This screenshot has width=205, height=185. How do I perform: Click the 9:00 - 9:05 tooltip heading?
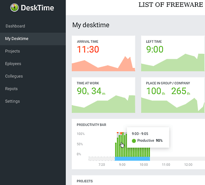(140, 134)
